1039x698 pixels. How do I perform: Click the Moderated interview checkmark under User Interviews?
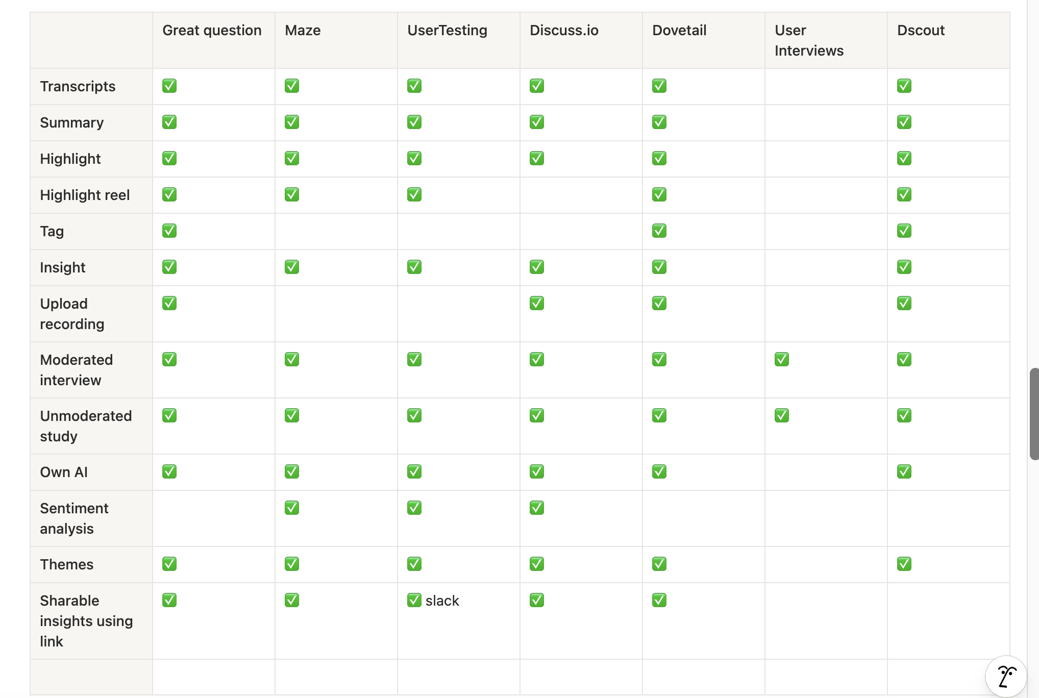(x=781, y=359)
